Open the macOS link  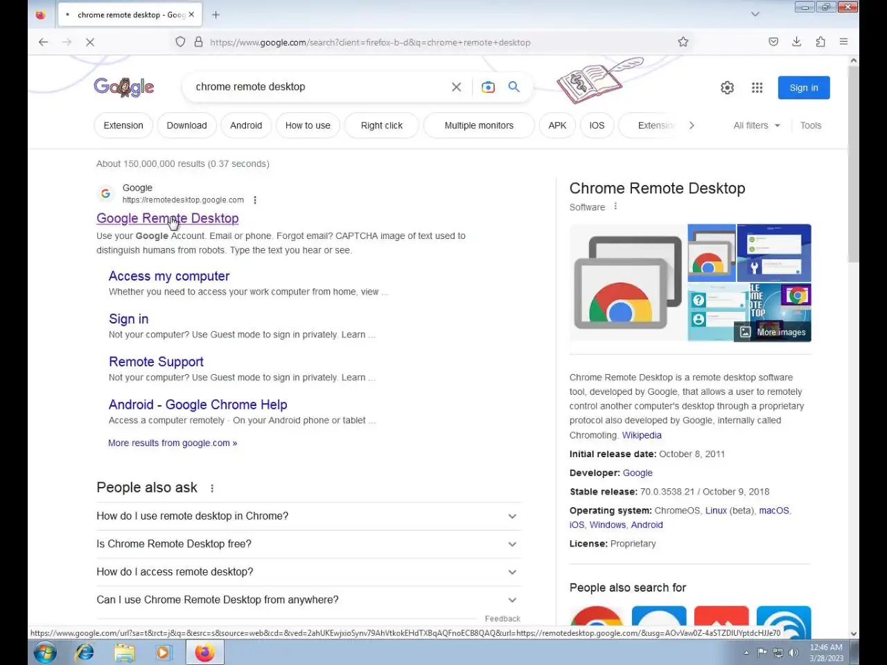pos(774,511)
